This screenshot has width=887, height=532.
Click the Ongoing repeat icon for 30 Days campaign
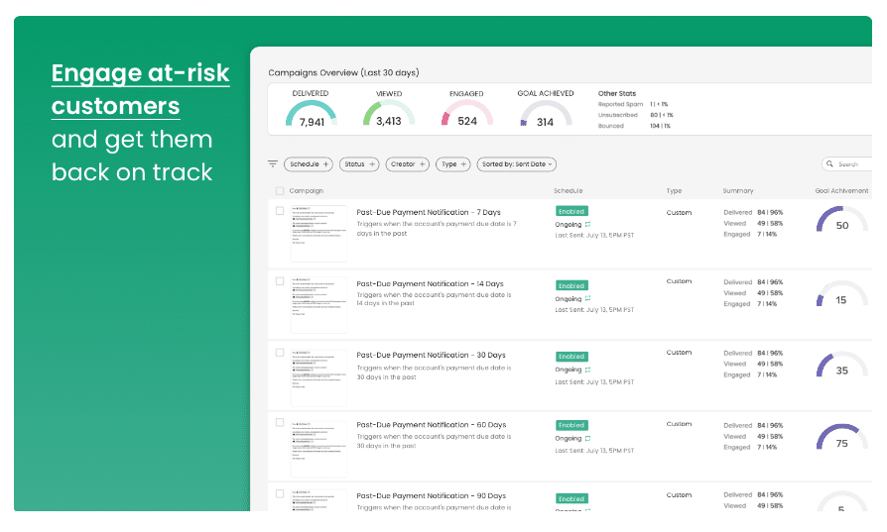coord(587,370)
